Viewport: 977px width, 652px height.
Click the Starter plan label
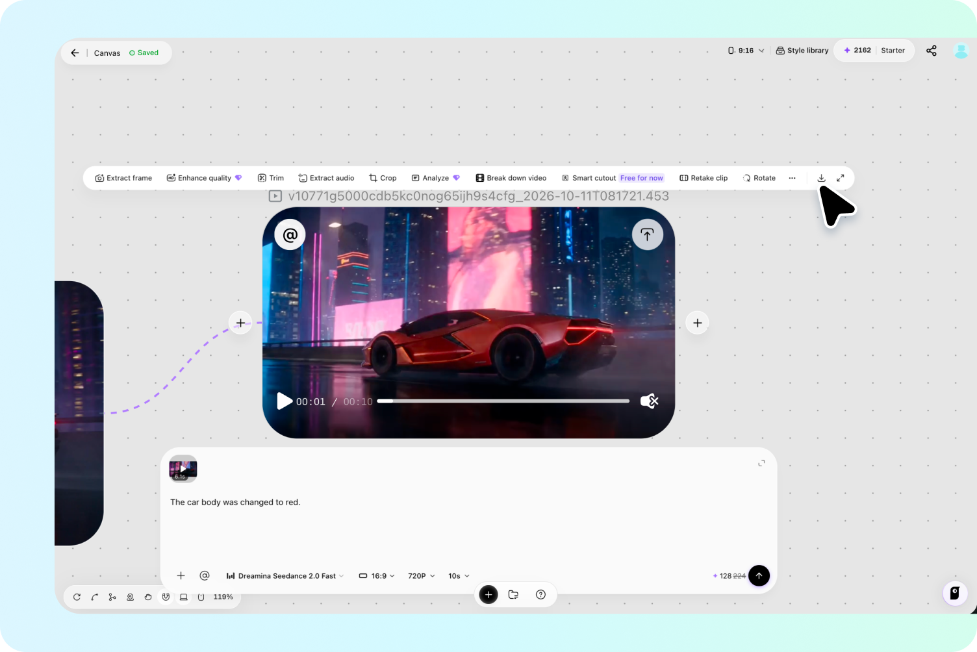click(893, 51)
